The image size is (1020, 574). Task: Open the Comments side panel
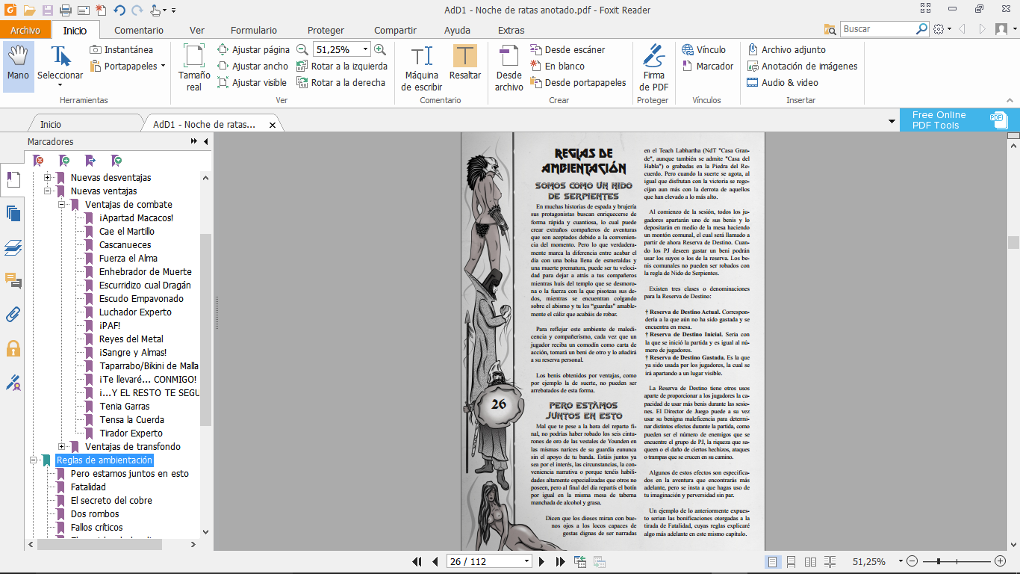tap(13, 280)
